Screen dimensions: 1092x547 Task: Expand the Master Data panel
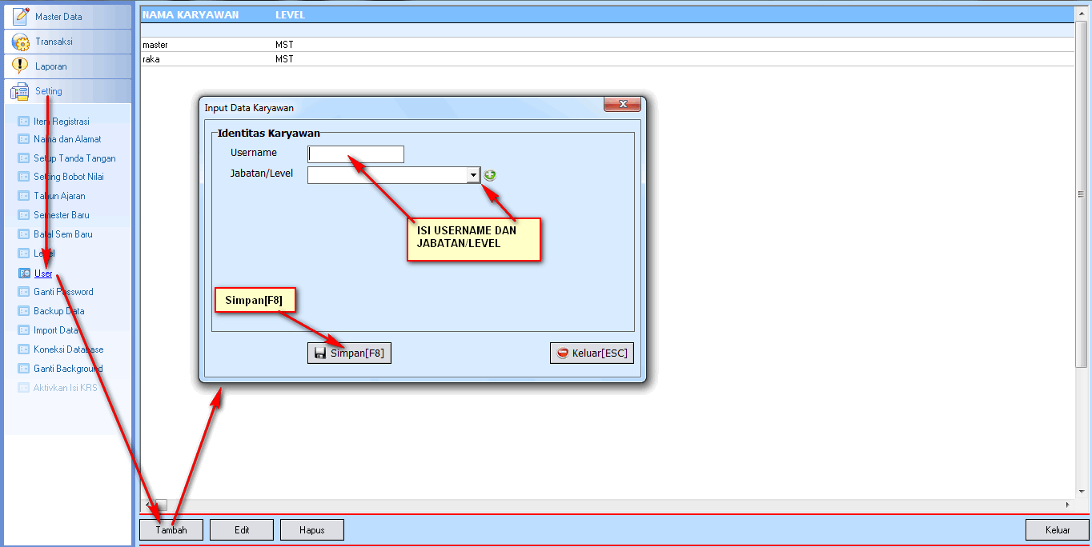(x=68, y=17)
